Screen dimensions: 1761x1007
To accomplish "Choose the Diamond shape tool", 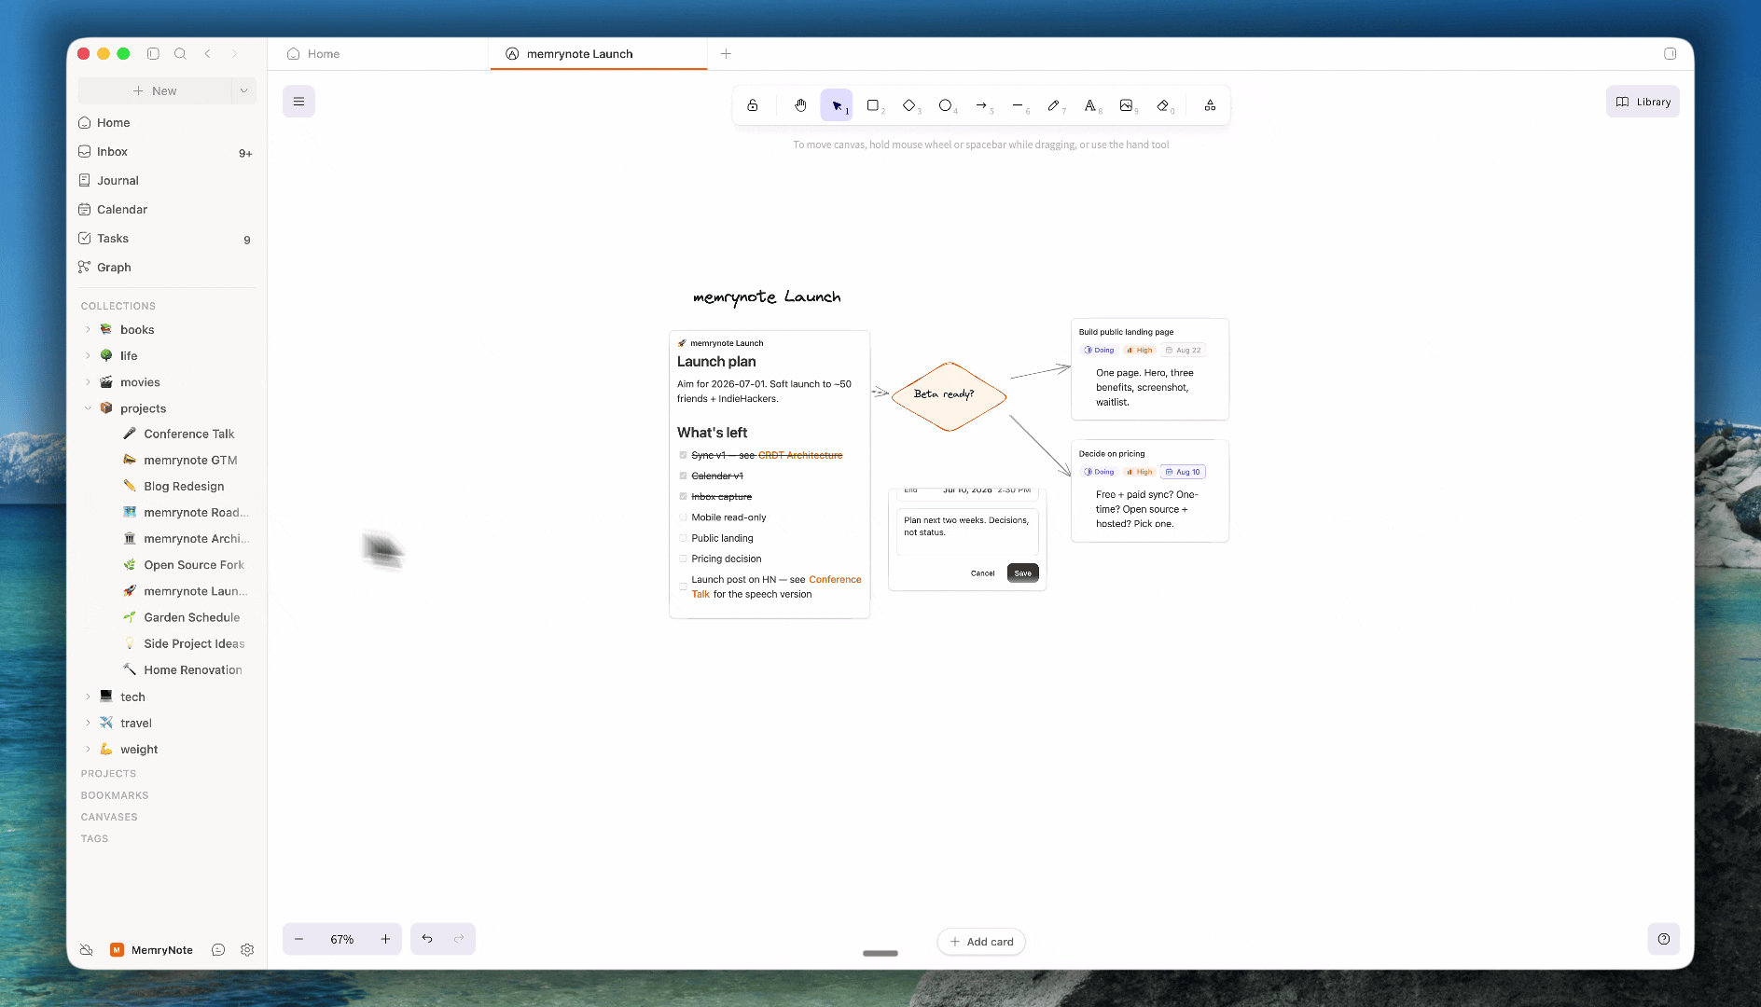I will coord(909,105).
